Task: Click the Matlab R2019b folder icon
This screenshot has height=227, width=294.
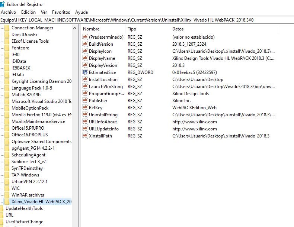Action: tap(7, 95)
